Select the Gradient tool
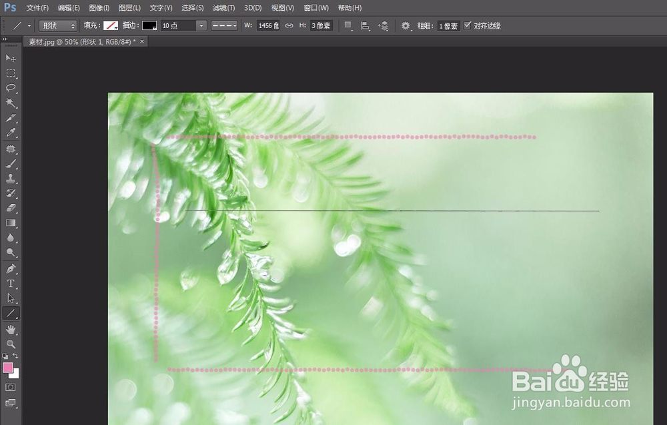667x425 pixels. [11, 223]
